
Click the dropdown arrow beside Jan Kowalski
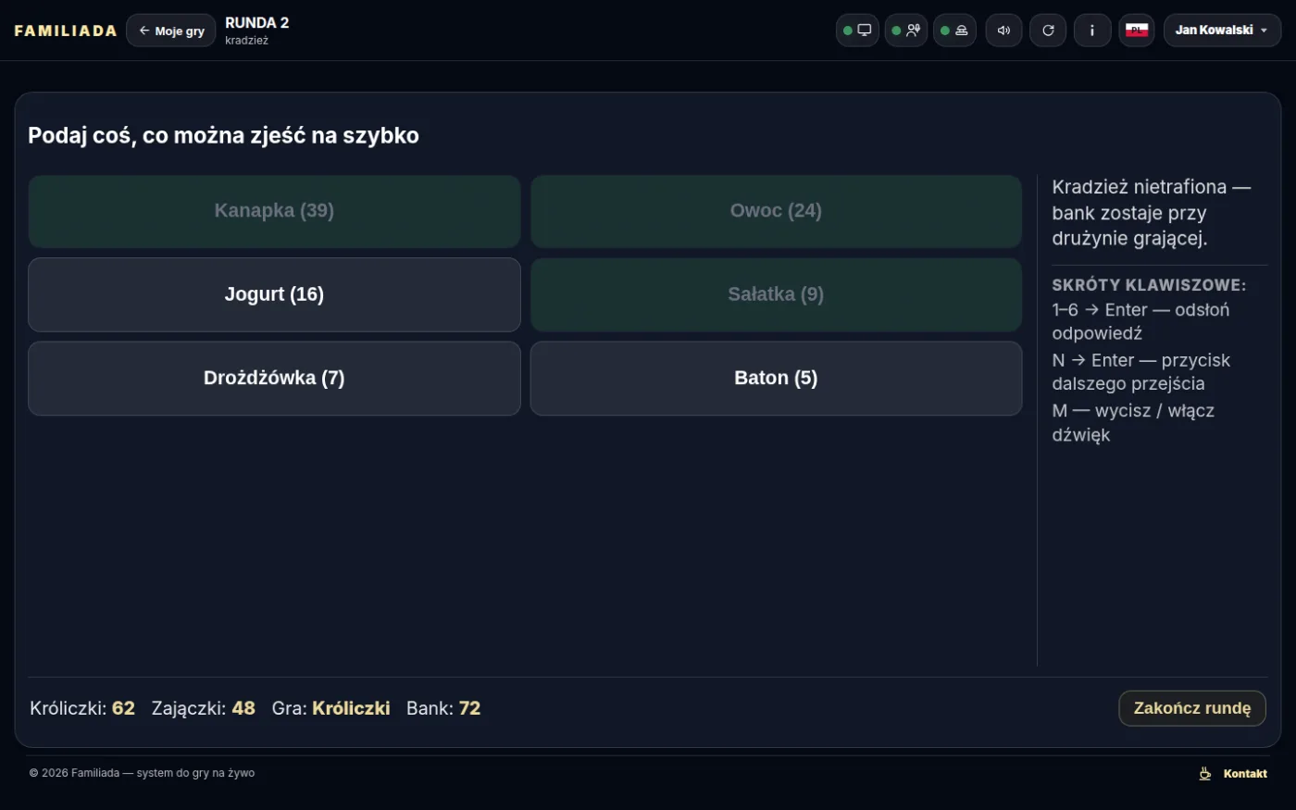click(1265, 31)
